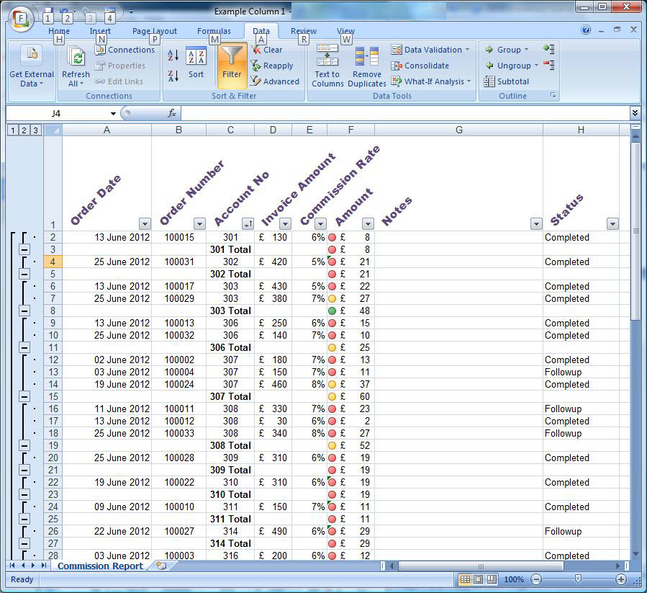This screenshot has height=593, width=647.
Task: Open What-If Analysis menu
Action: [x=431, y=81]
